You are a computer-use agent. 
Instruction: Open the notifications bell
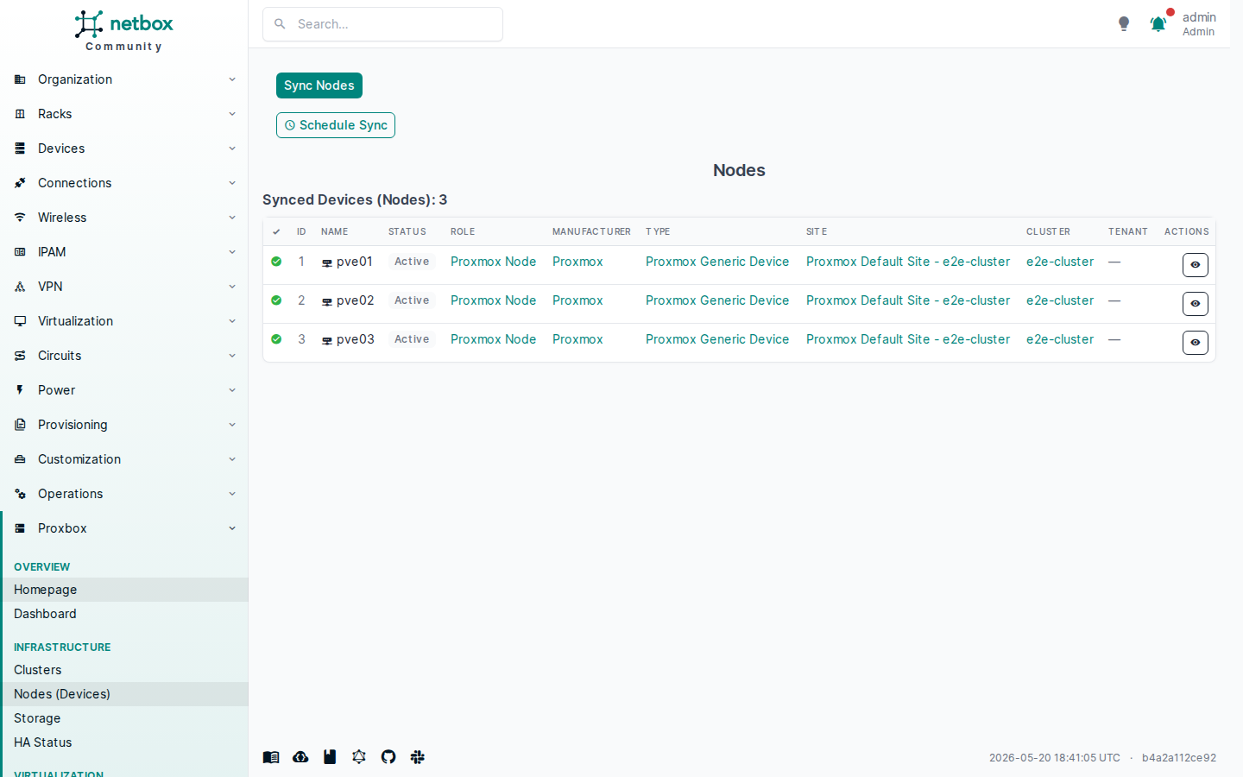click(x=1158, y=24)
